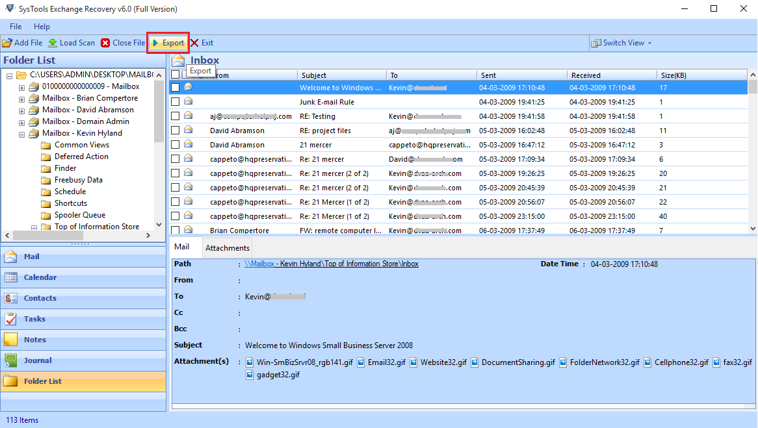Click the fax32.gif attachment icon
Screen dimensions: 758x428
pos(716,362)
